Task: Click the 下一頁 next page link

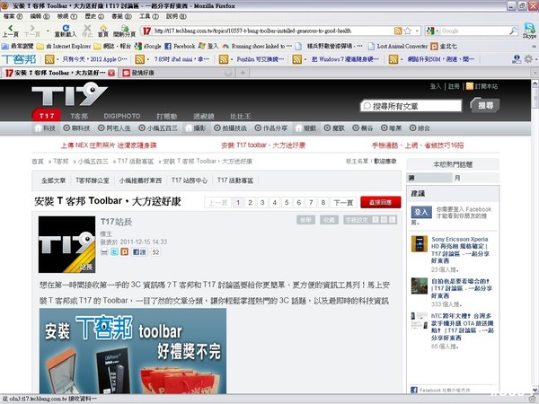Action: [343, 203]
